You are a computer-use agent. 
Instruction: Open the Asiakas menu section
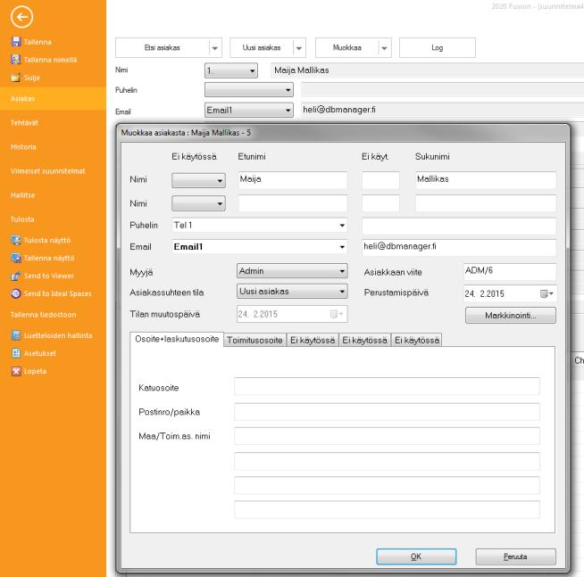(x=53, y=99)
